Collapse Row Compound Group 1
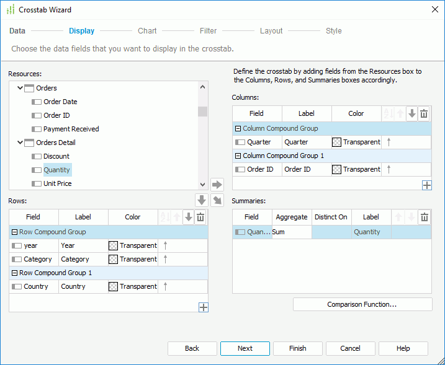Screen dimensions: 445x365 point(14,273)
